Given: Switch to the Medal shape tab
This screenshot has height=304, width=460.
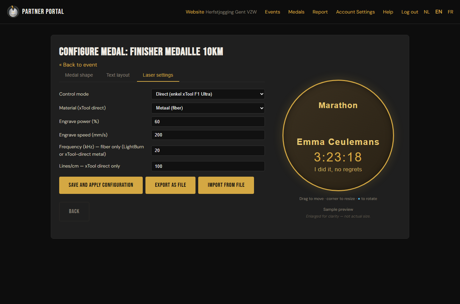Looking at the screenshot, I should tap(79, 75).
